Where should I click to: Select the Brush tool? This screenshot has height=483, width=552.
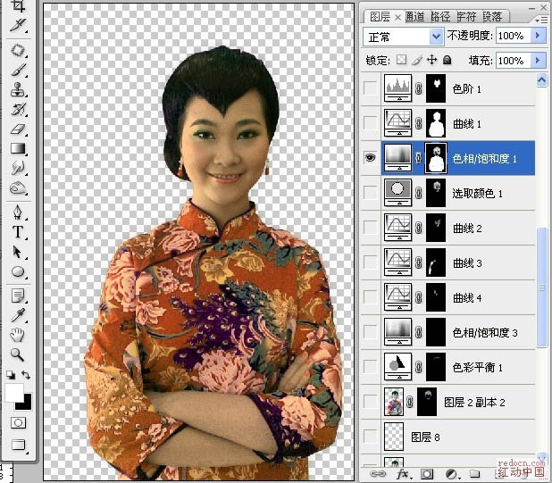pos(18,70)
